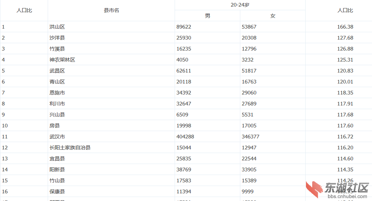Click male value 20118
The width and height of the screenshot is (372, 201).
coord(184,82)
